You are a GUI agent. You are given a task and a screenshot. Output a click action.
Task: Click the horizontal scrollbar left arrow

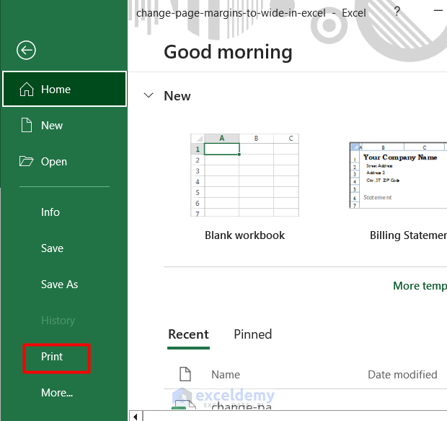tap(136, 417)
